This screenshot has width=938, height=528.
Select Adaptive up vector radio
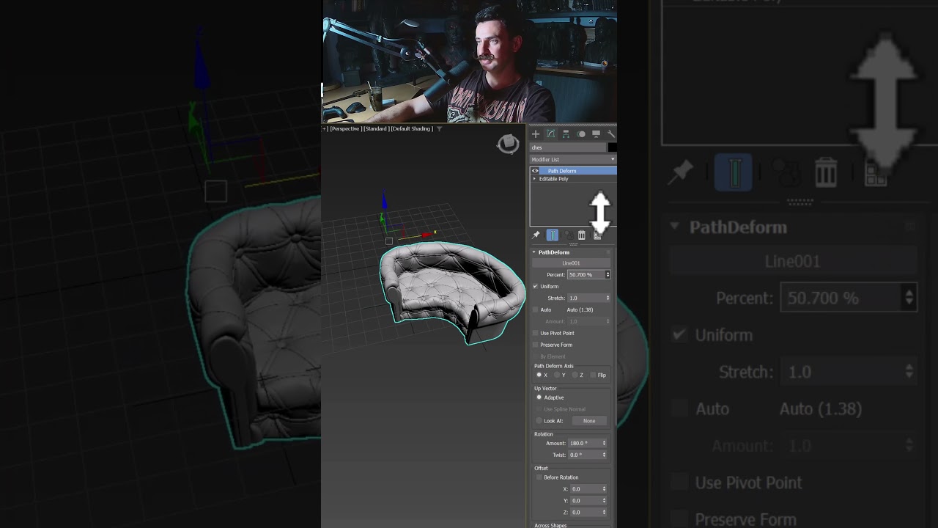click(x=539, y=397)
